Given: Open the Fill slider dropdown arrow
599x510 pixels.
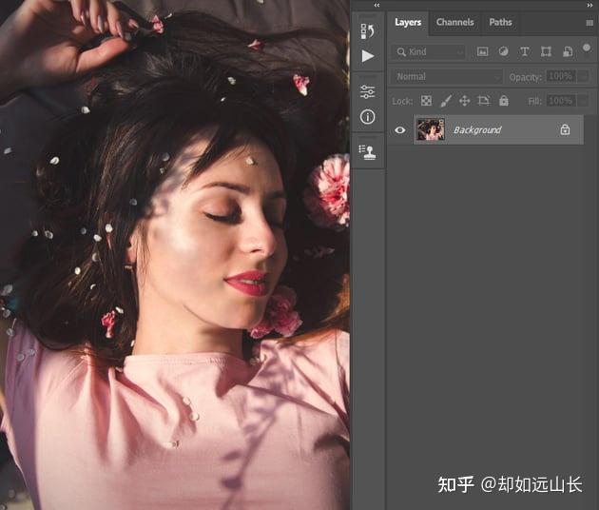Looking at the screenshot, I should coord(584,101).
